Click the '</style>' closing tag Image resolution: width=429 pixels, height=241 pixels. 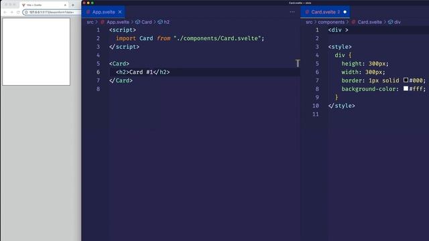coord(341,106)
